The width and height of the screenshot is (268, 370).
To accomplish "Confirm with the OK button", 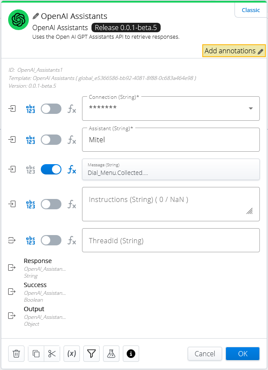I will click(x=243, y=354).
